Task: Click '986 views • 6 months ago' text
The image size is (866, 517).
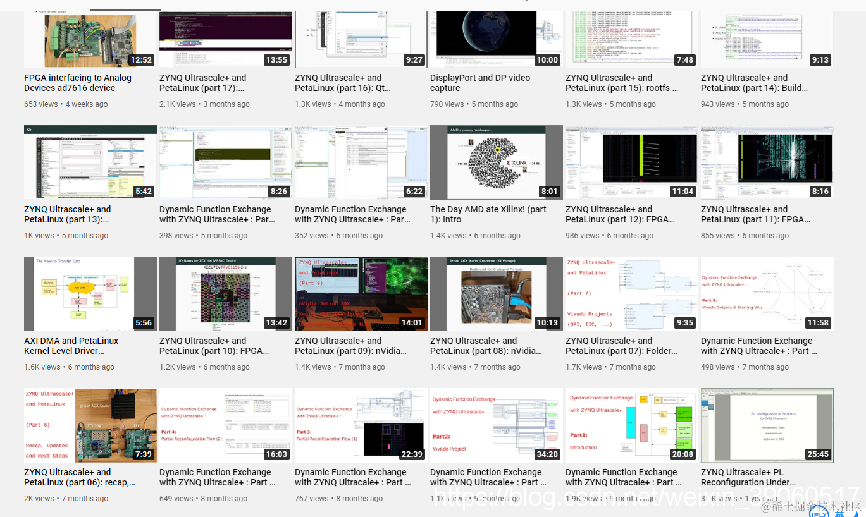Action: [x=609, y=236]
